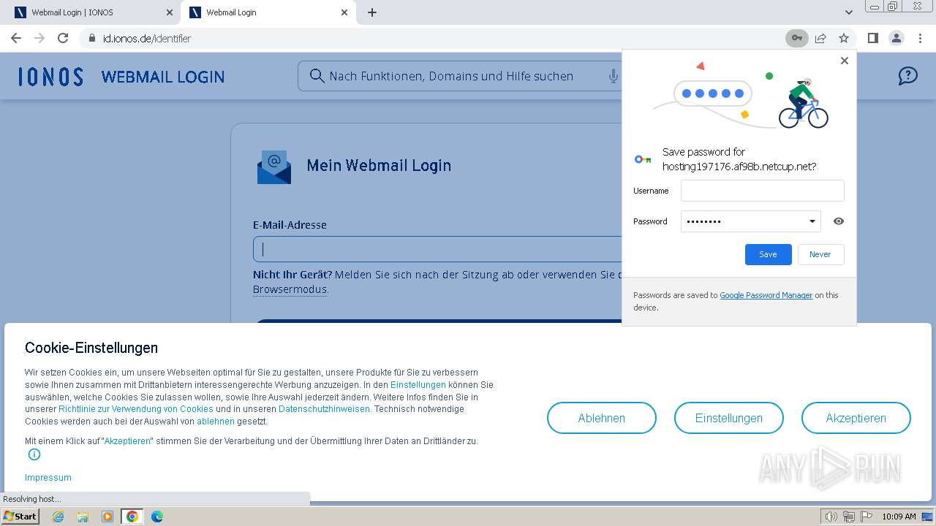Open the Google Password Manager link

766,295
